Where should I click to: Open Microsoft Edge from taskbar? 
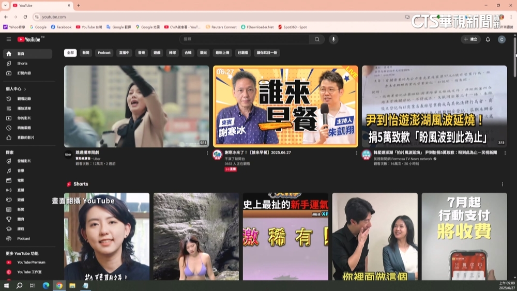click(x=46, y=285)
